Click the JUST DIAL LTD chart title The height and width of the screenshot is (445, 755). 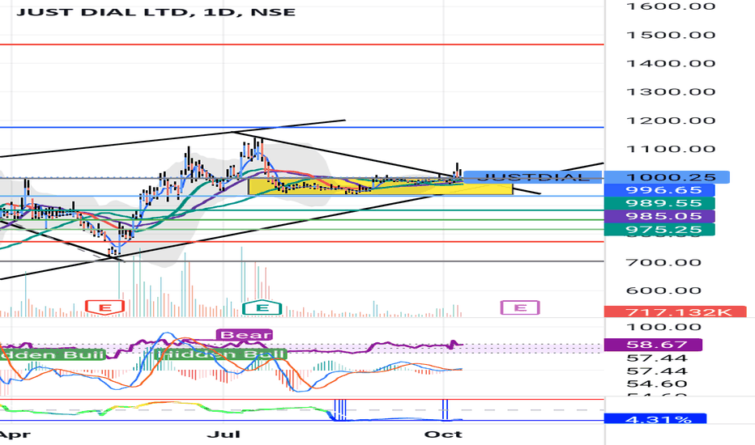pos(156,11)
